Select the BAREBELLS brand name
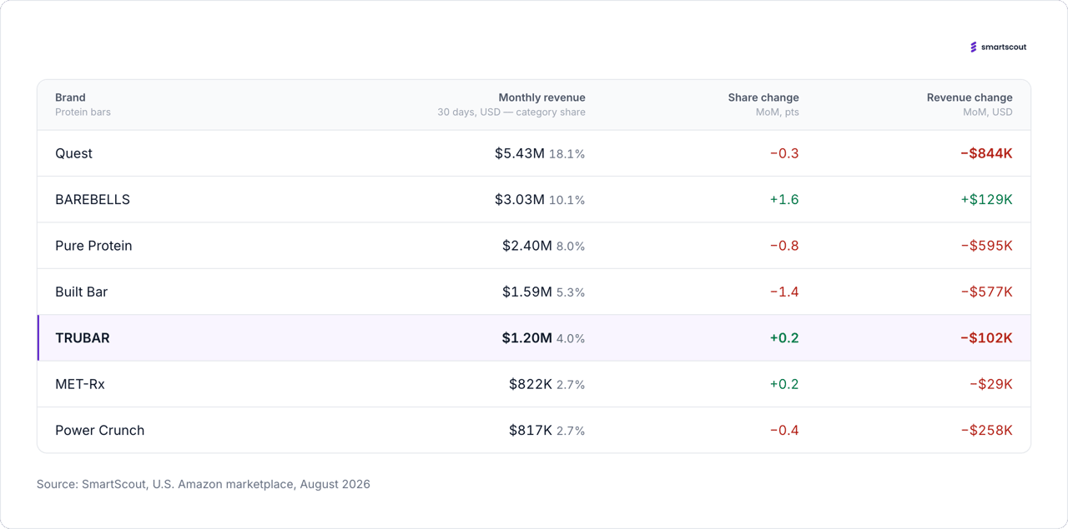Viewport: 1068px width, 529px height. tap(93, 200)
